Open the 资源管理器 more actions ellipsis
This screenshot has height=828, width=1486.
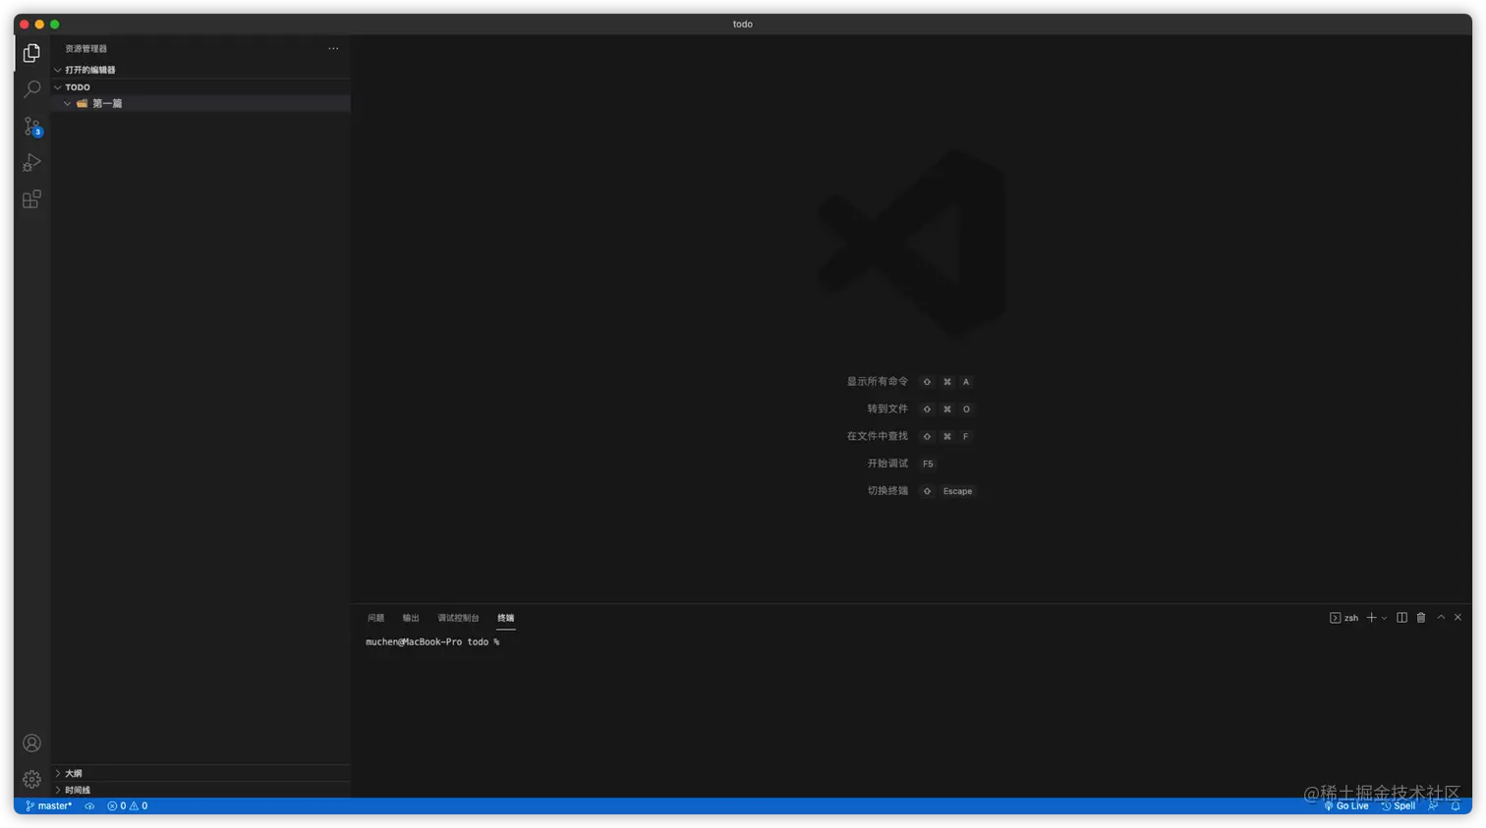[x=333, y=48]
